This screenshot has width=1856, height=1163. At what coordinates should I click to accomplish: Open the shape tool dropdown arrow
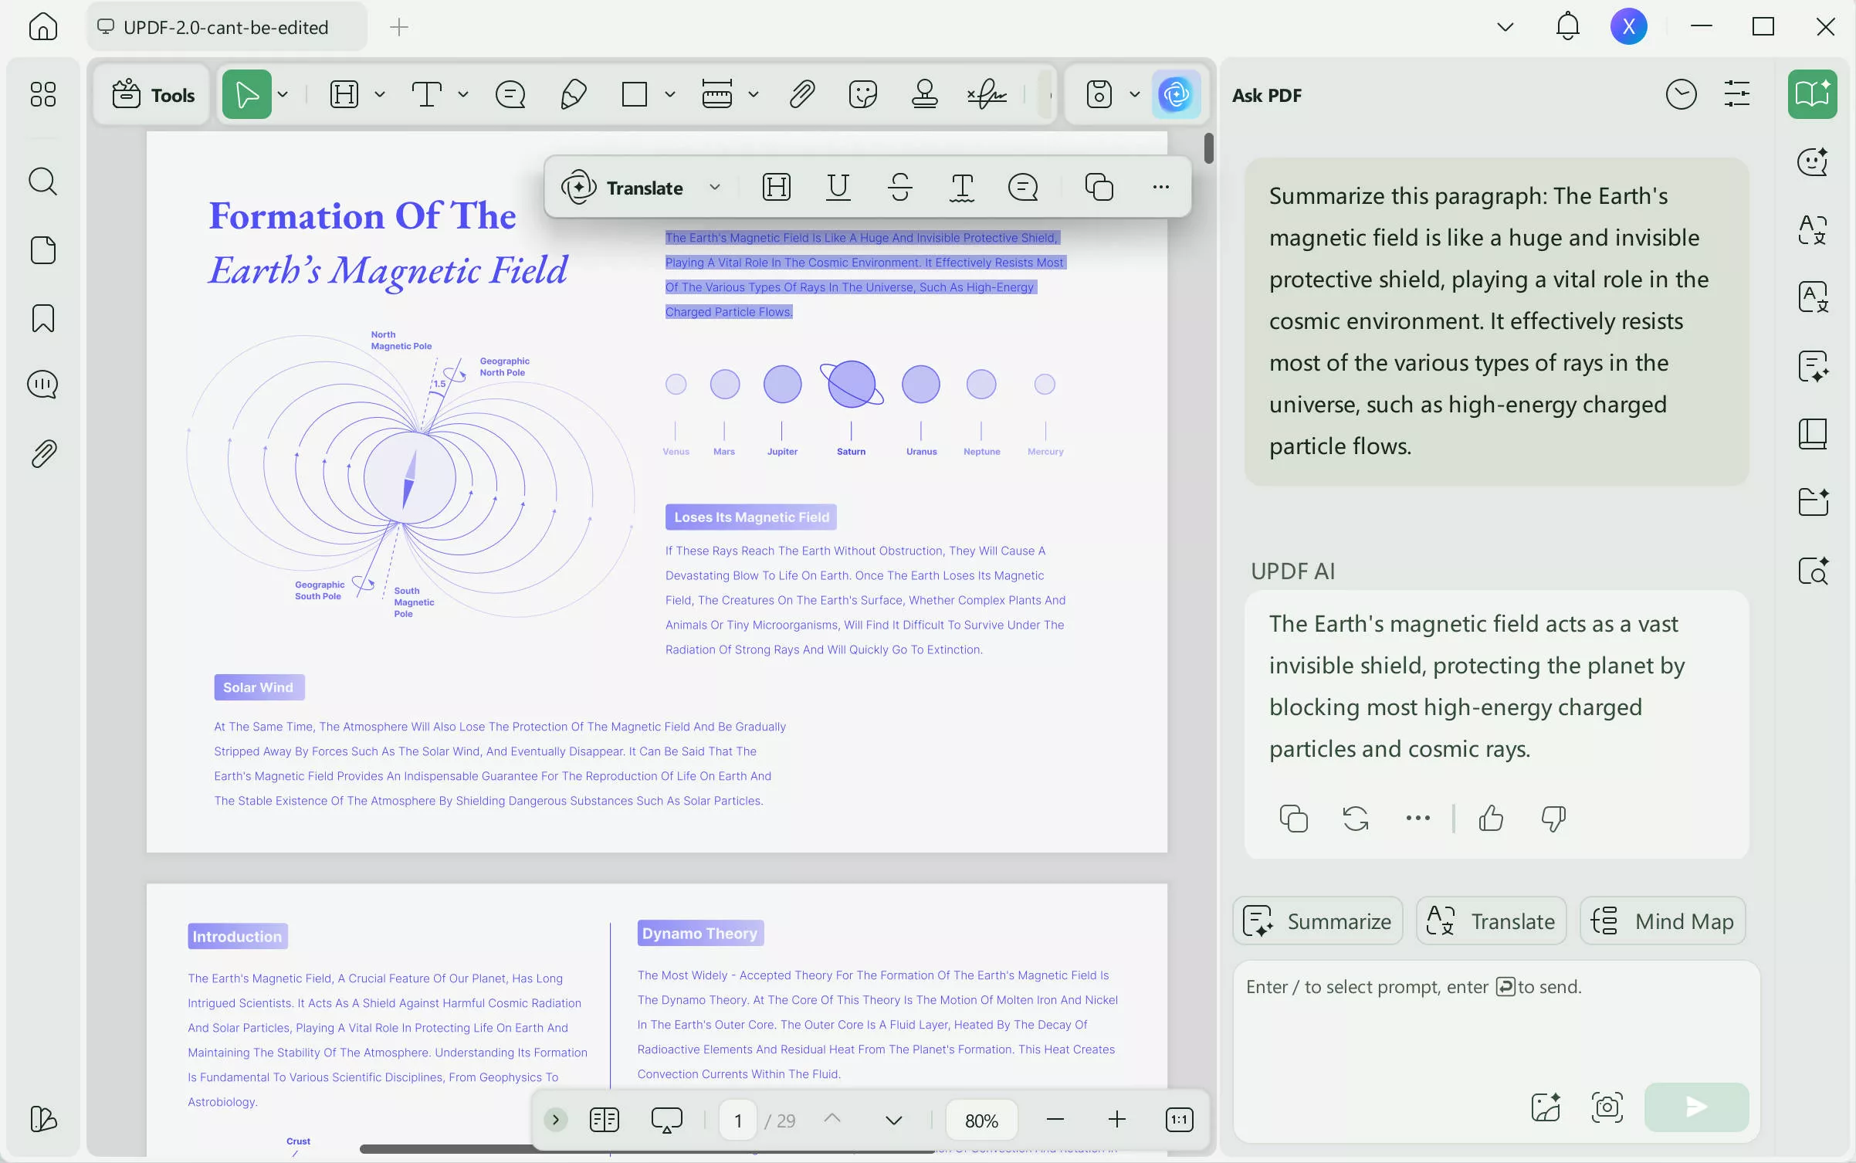670,95
